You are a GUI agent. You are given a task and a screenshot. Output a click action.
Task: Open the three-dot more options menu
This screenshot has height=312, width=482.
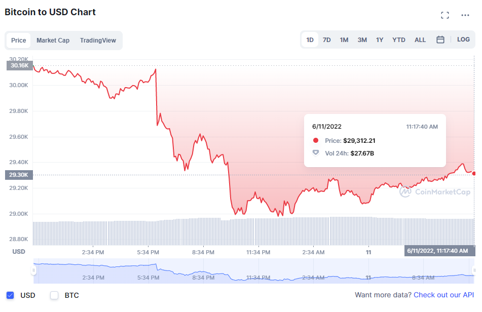coord(465,15)
